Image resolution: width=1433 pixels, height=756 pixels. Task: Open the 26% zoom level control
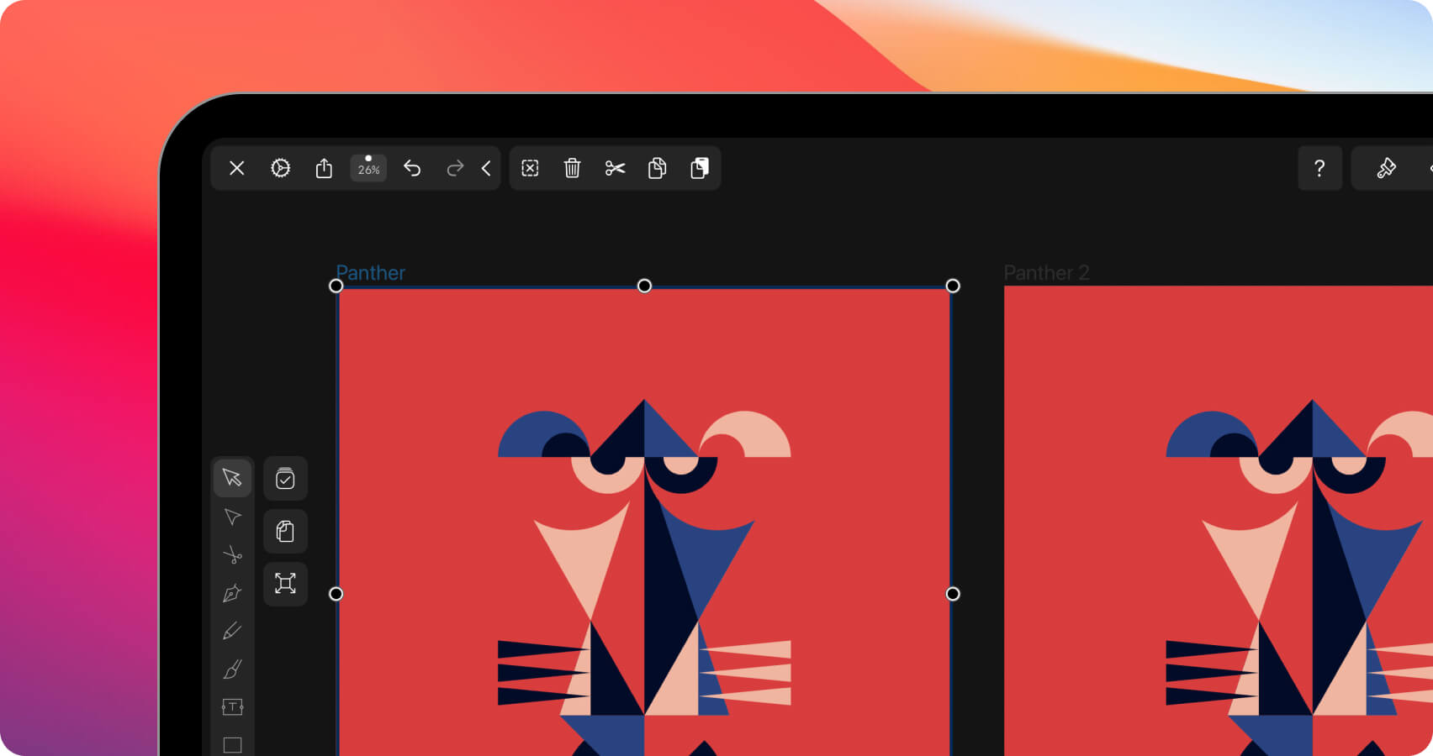(368, 167)
